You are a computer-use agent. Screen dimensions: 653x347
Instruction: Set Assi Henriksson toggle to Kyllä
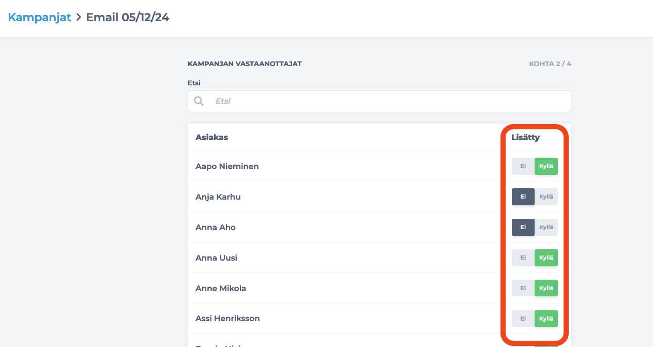[546, 319]
